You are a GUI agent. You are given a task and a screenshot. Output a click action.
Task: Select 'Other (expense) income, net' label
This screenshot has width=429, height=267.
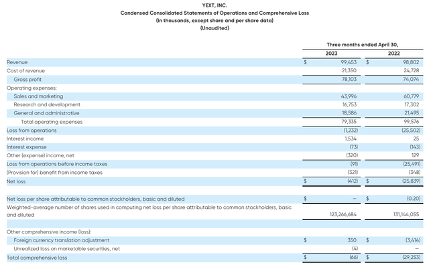[40, 155]
